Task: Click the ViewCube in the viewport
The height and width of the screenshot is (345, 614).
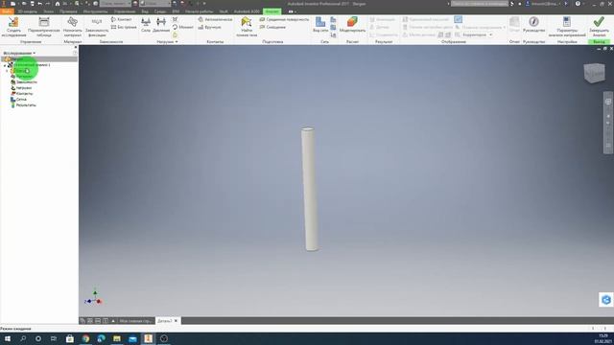Action: (594, 73)
